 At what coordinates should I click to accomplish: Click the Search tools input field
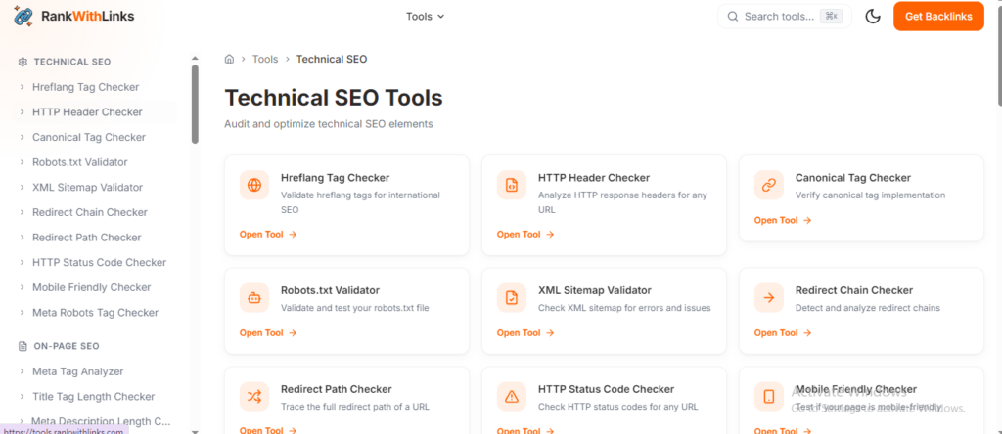pyautogui.click(x=784, y=17)
